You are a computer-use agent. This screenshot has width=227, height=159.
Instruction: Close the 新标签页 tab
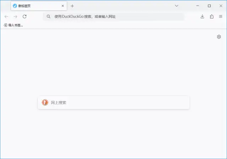(x=63, y=6)
